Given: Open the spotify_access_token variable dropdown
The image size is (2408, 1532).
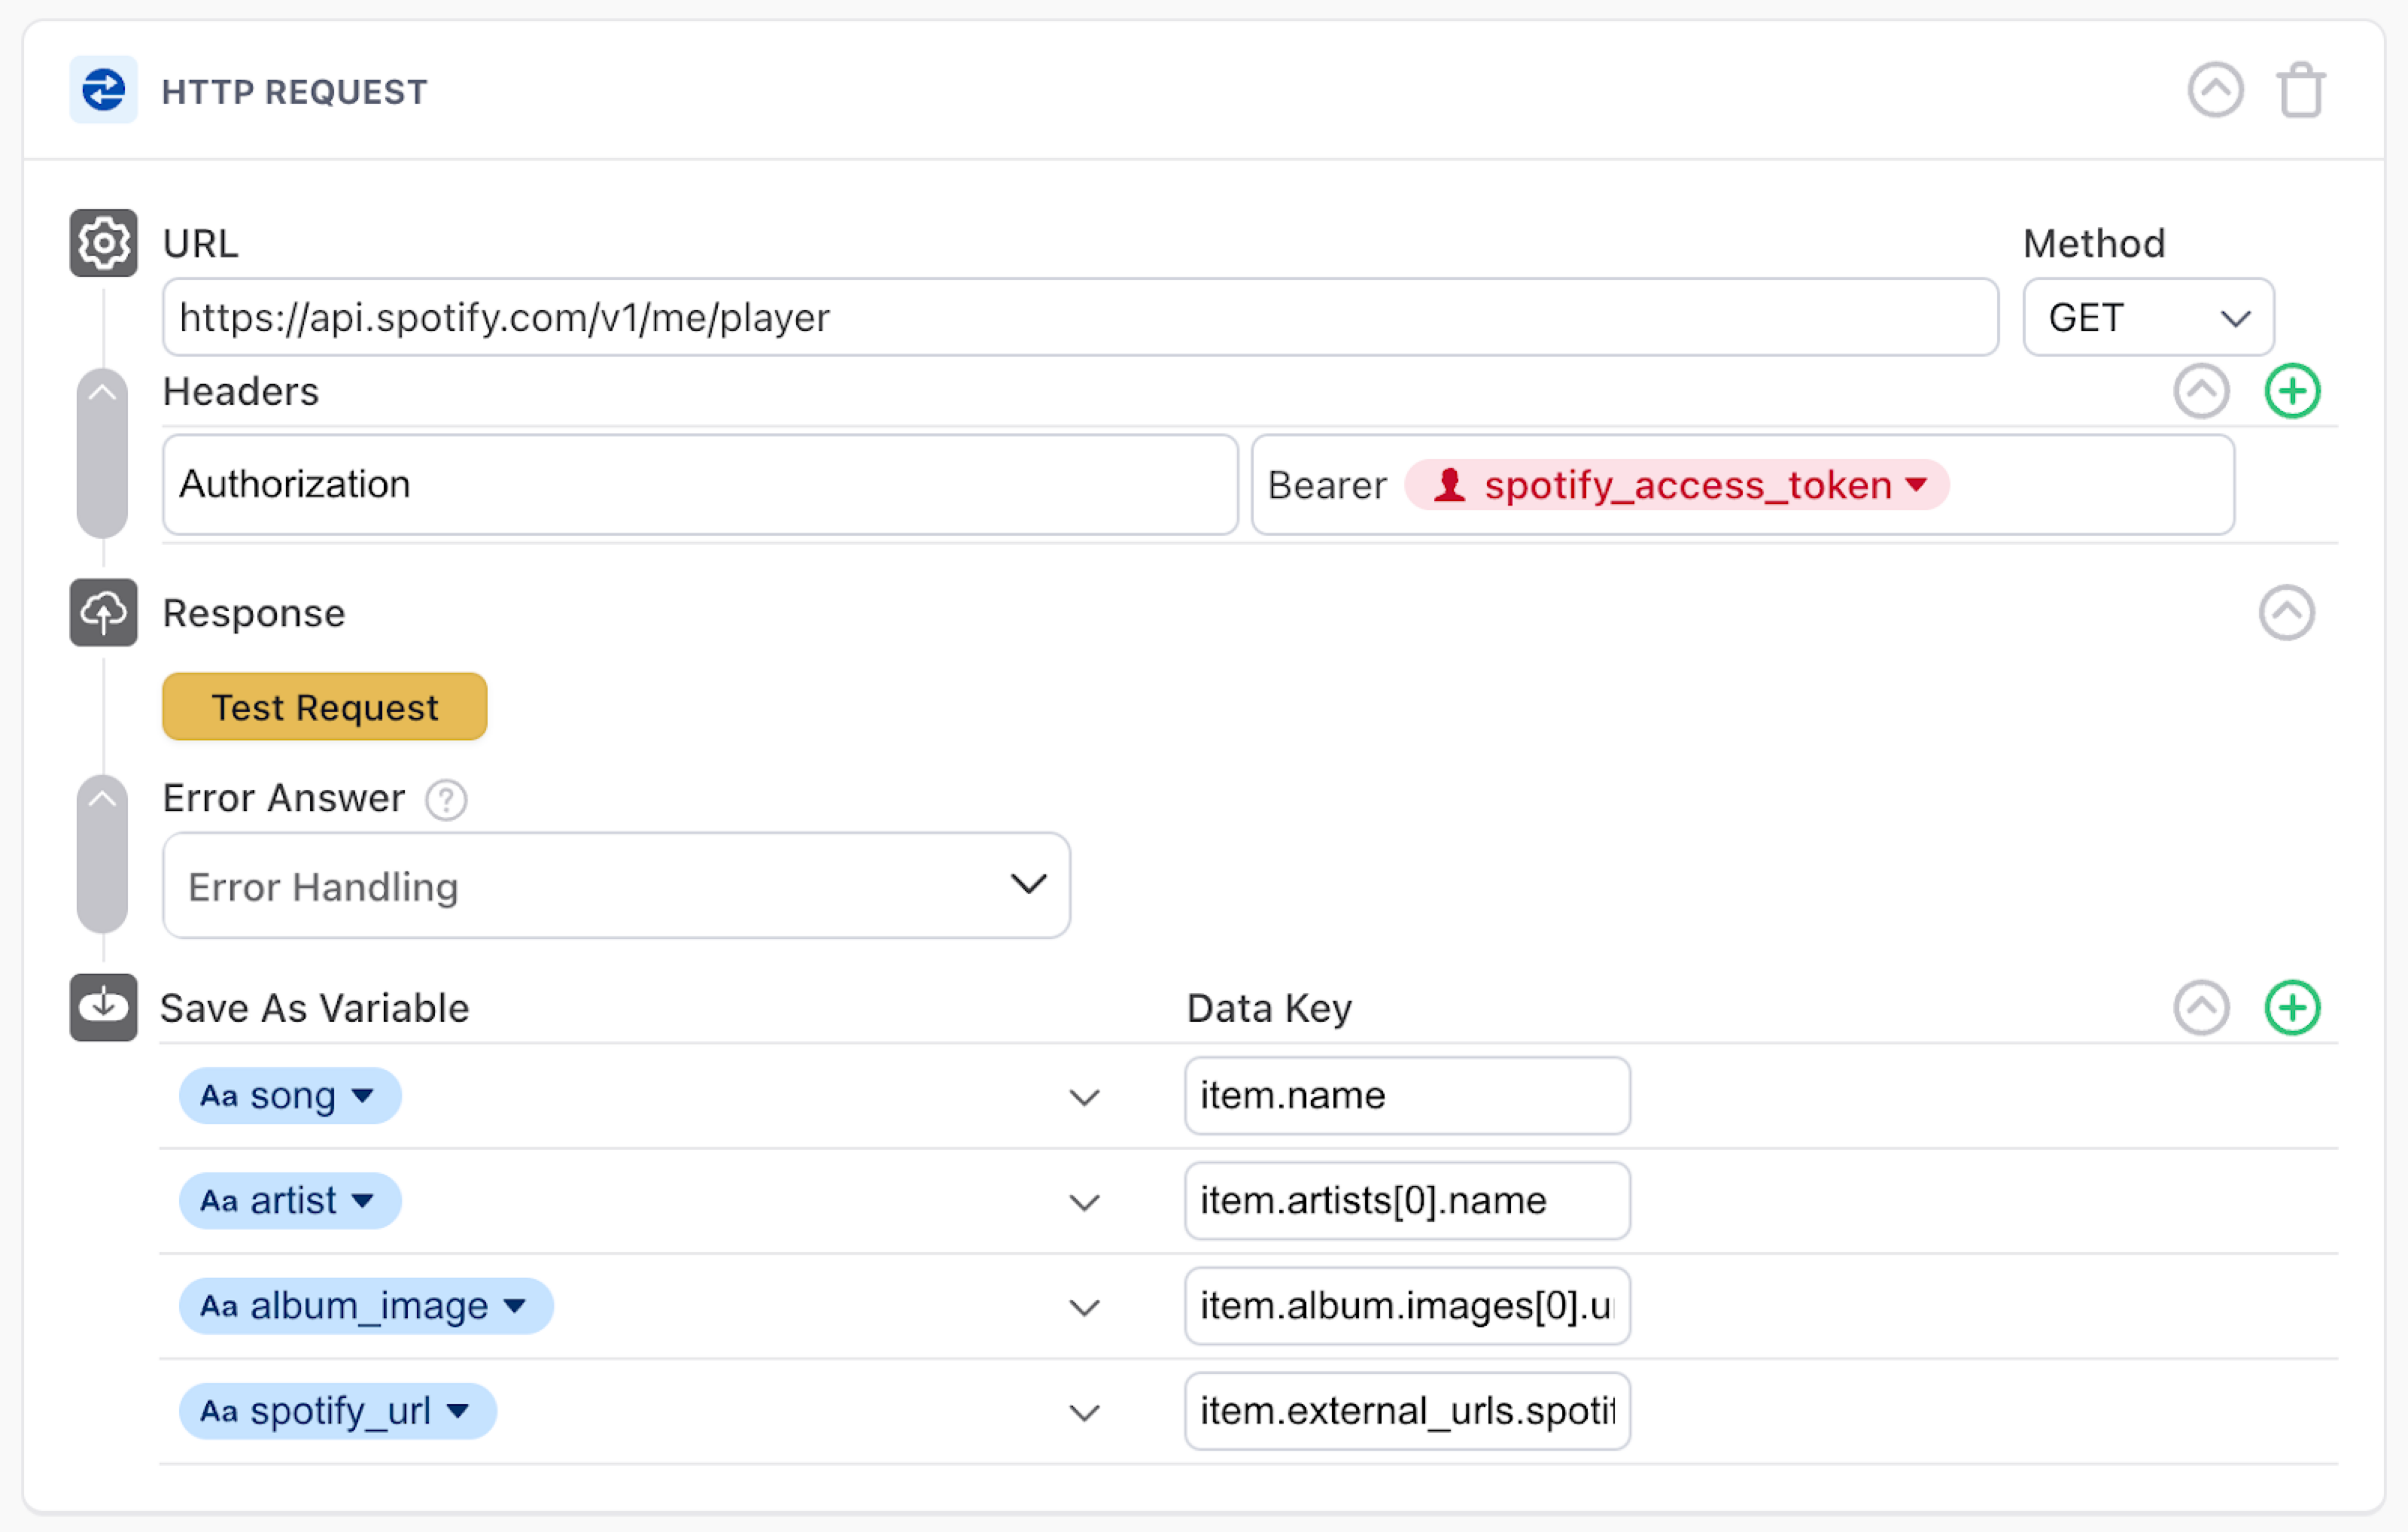Looking at the screenshot, I should pos(1917,485).
